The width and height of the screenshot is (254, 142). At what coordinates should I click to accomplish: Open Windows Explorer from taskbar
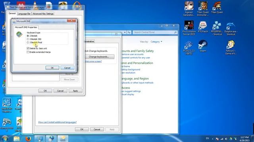click(17, 139)
